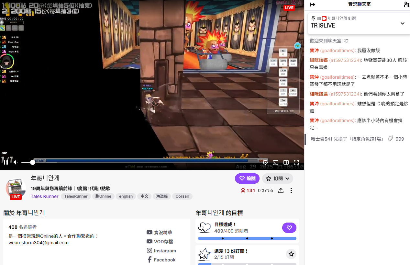Screen dimensions: 410x265
Task: Select the 海盜船 tag
Action: (x=162, y=196)
